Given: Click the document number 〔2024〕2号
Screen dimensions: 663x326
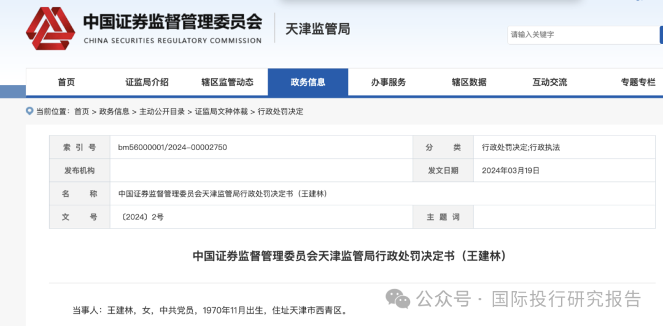Looking at the screenshot, I should tap(142, 217).
